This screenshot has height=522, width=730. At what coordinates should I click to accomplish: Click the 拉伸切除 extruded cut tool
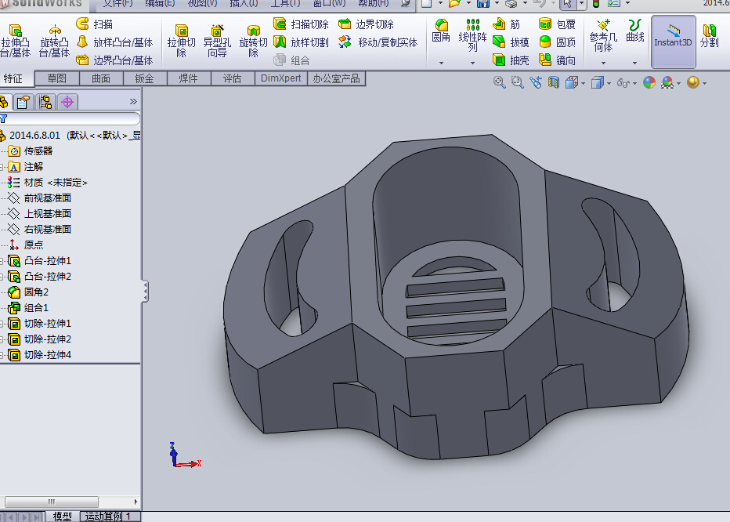tap(181, 41)
